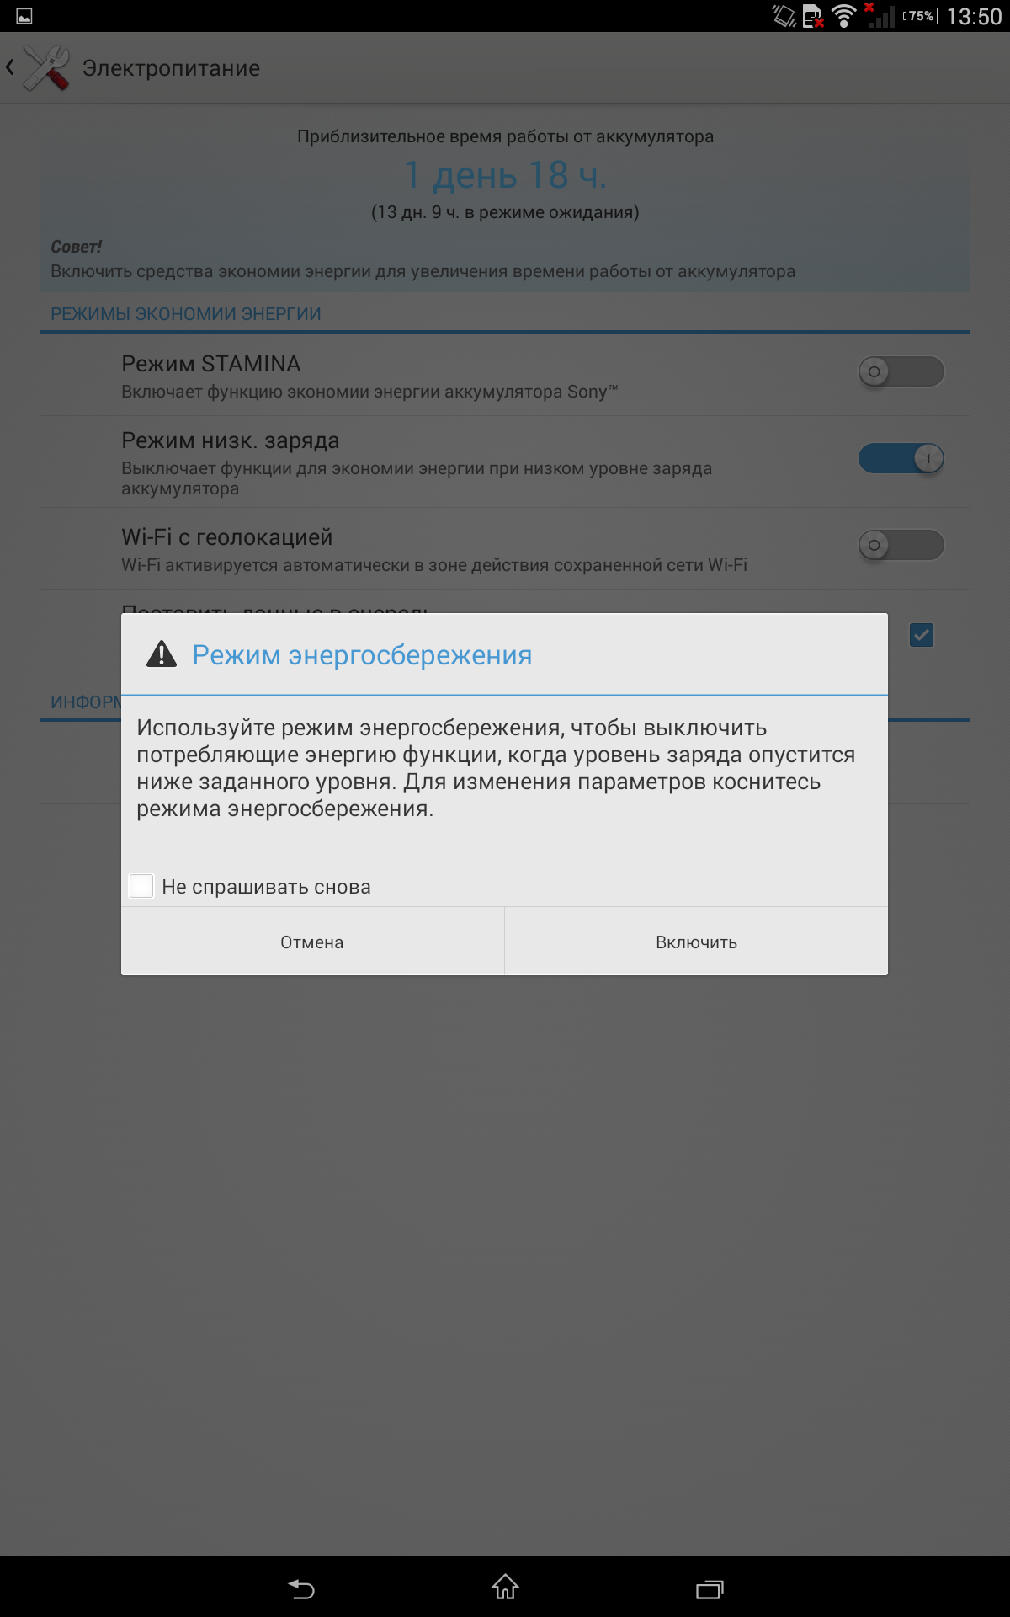Tap the clock showing 13:50

974,16
